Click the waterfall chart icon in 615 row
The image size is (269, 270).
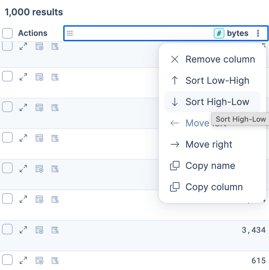click(x=55, y=260)
